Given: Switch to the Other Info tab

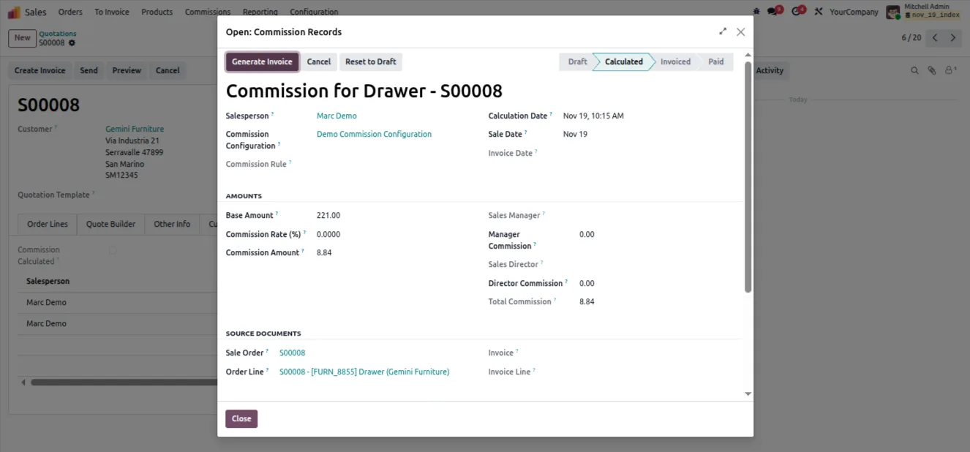Looking at the screenshot, I should (172, 225).
